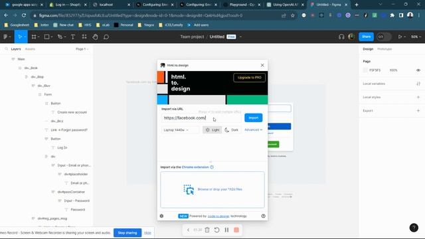The width and height of the screenshot is (425, 239).
Task: Expand the Advanced options
Action: pos(253,130)
